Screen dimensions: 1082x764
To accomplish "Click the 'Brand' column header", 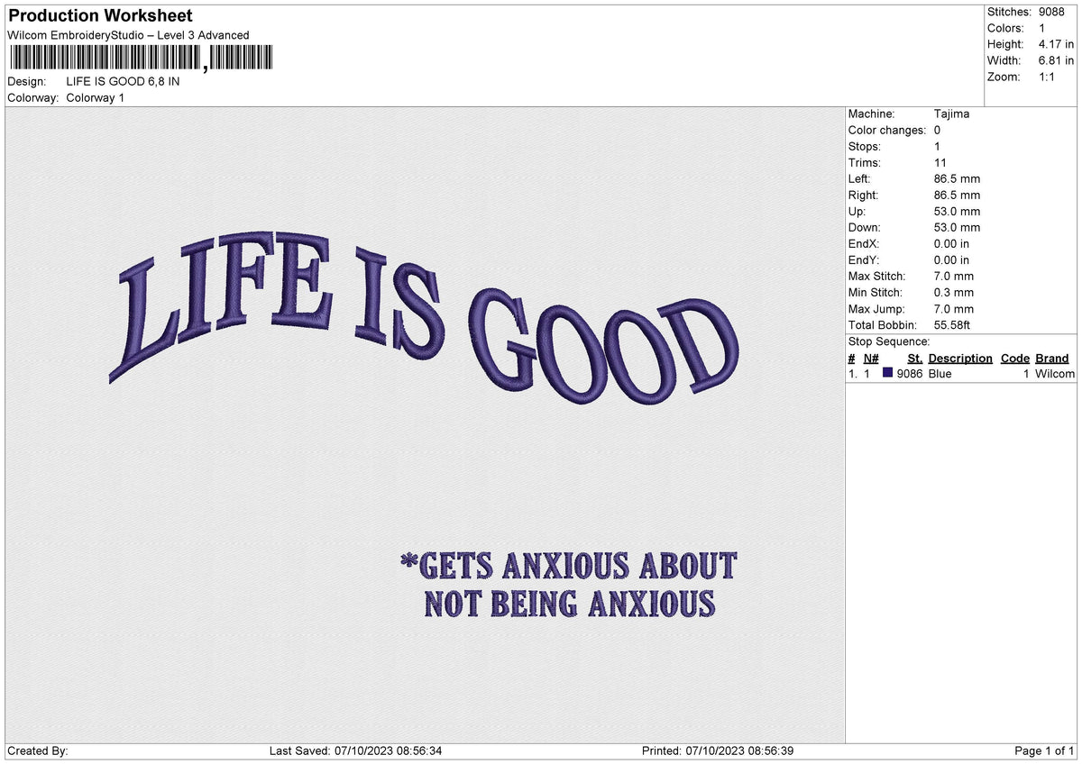I will [1052, 358].
